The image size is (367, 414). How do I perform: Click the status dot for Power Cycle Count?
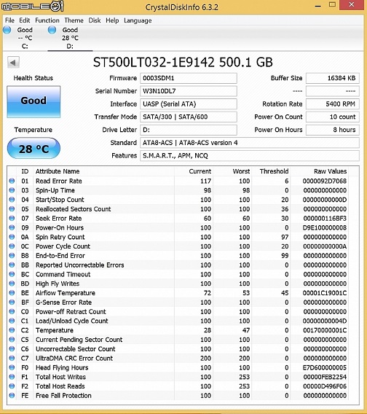(12, 246)
